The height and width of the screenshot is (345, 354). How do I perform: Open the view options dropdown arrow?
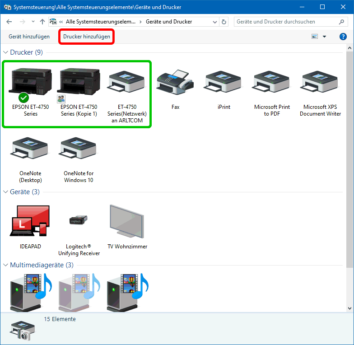(x=324, y=37)
